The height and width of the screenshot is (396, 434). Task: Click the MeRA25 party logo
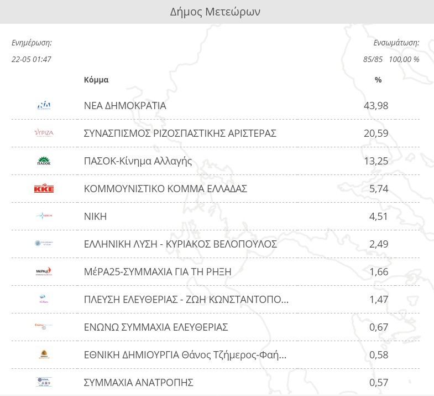44,271
